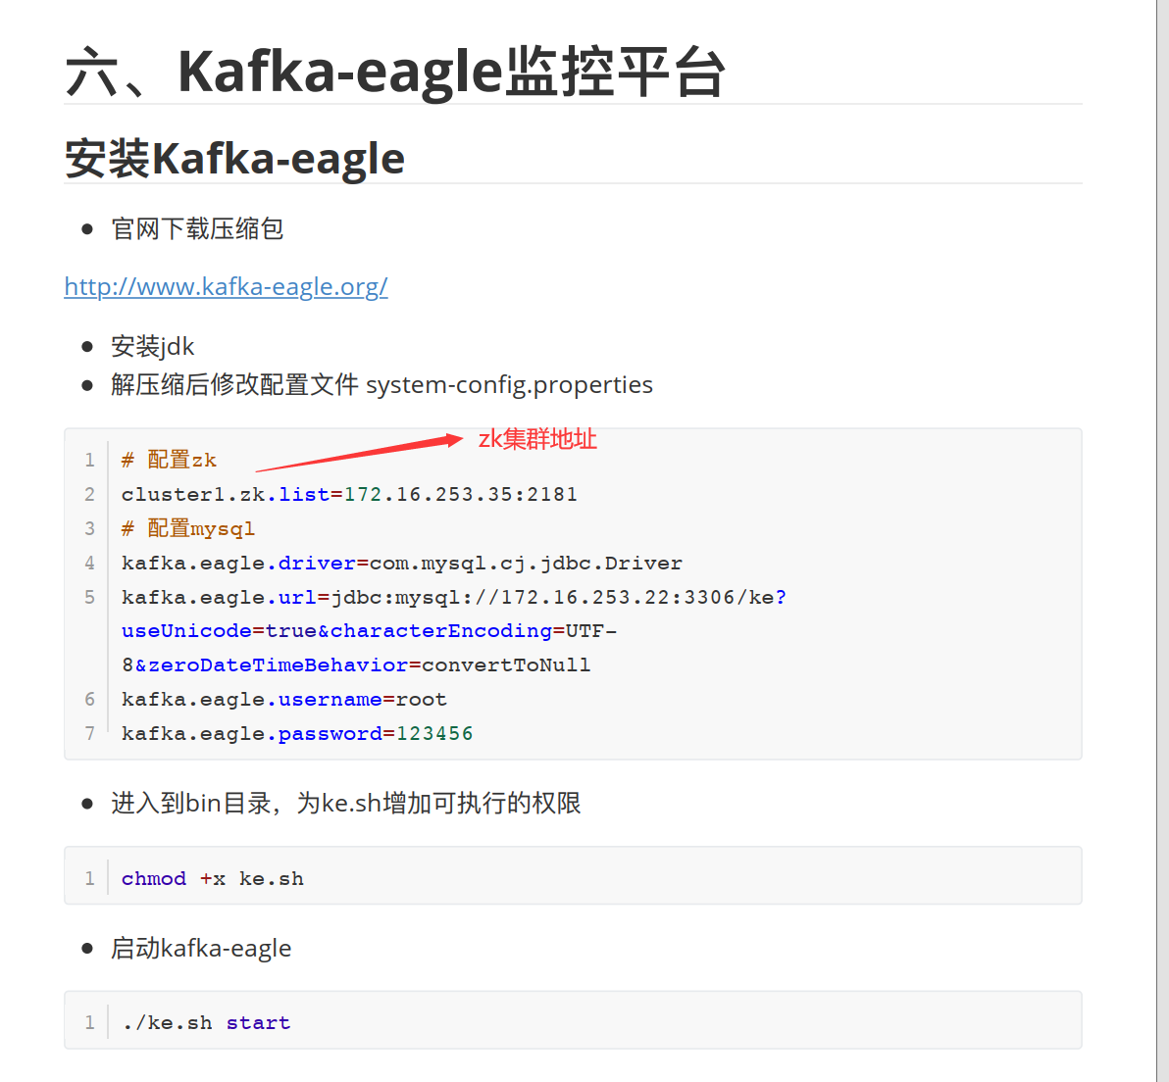Click the 官网下载压缩包 bullet item
Viewport: 1169px width, 1082px height.
click(x=197, y=228)
